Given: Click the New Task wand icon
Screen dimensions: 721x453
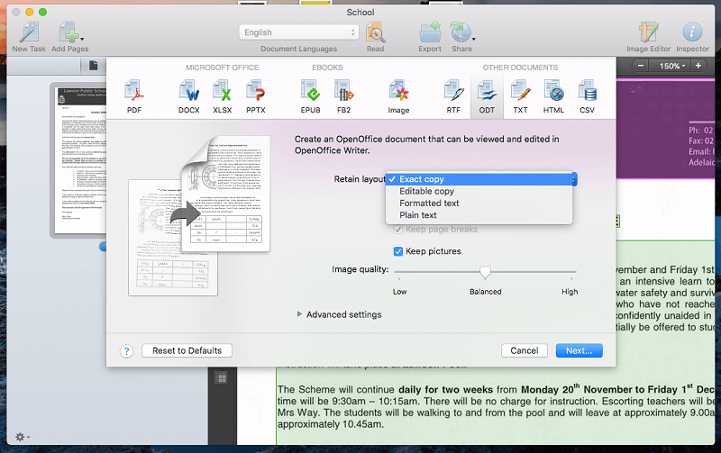Looking at the screenshot, I should [x=29, y=33].
